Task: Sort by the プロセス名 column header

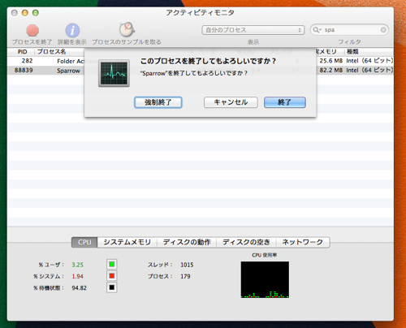Action: [x=51, y=52]
